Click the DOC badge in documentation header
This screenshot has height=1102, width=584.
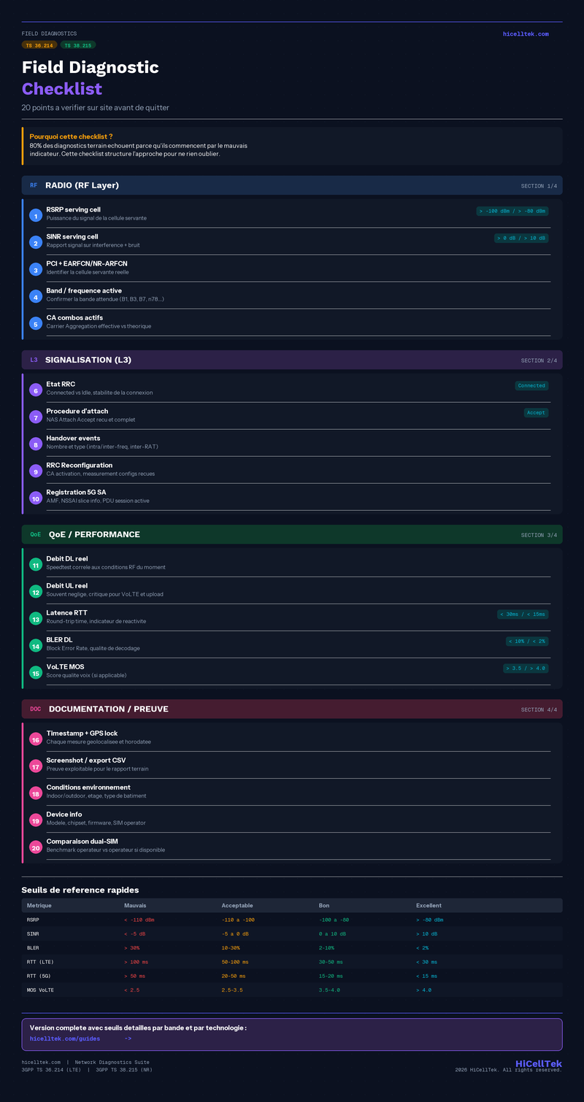[36, 709]
